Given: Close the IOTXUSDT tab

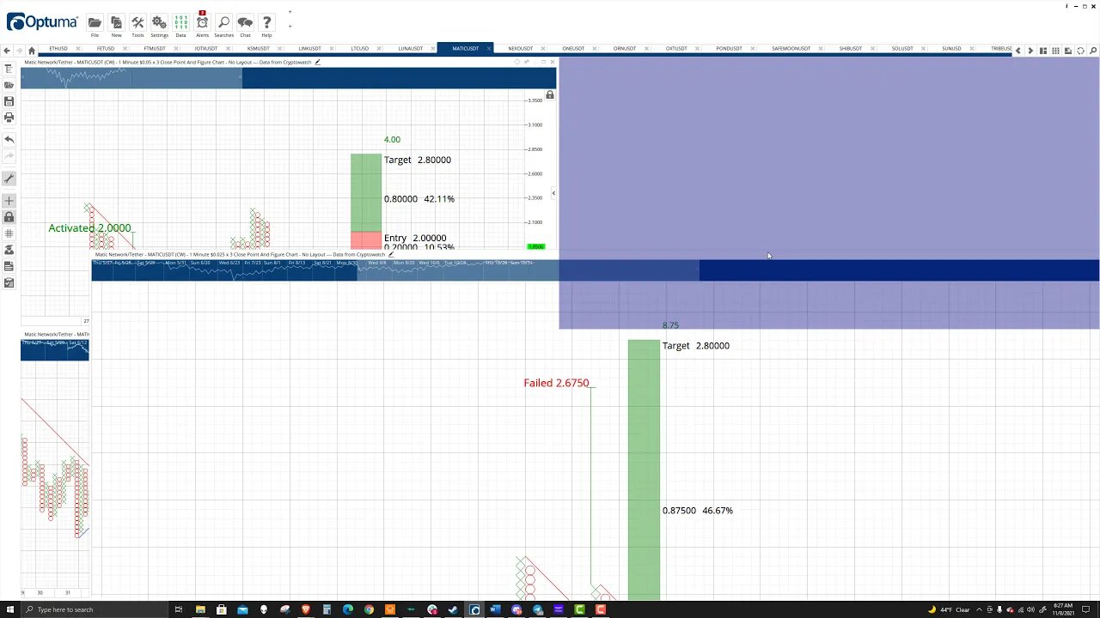Looking at the screenshot, I should click(228, 49).
